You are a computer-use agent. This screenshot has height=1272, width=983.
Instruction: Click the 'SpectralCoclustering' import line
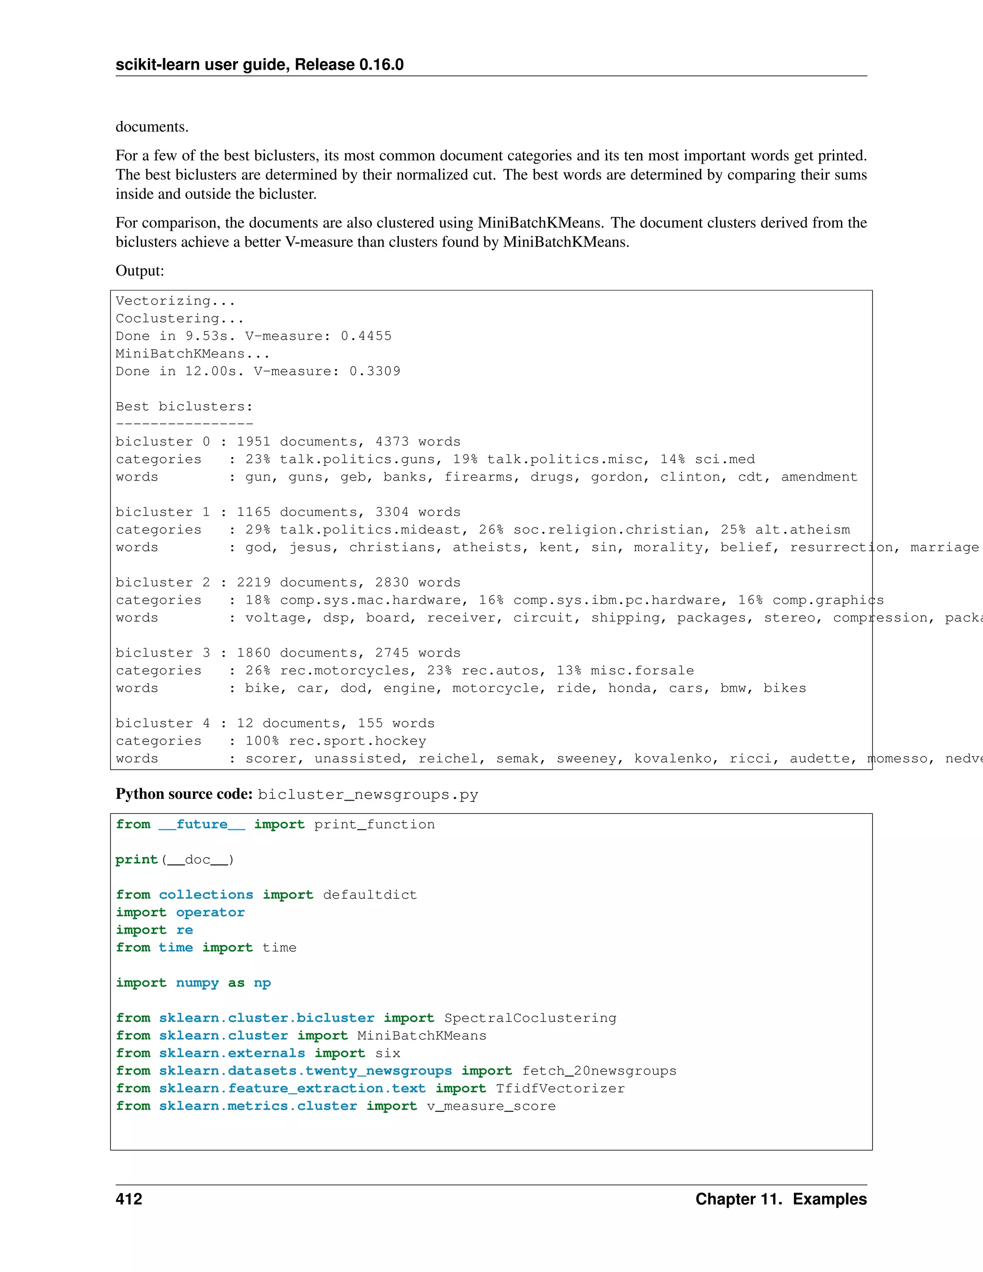(366, 1018)
